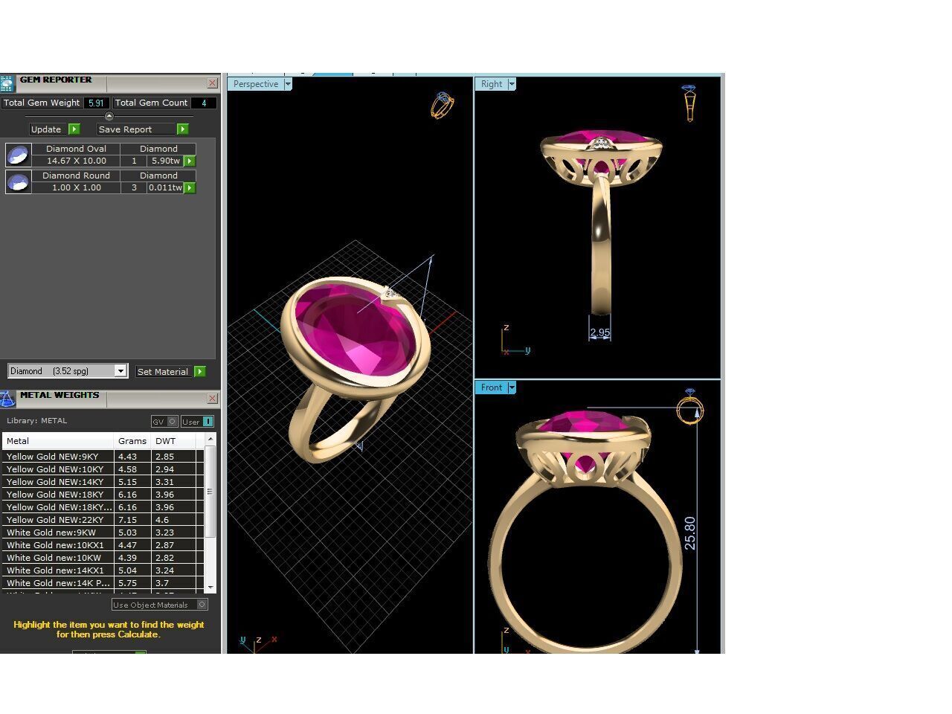Select the White Gold new:10KW row
Viewport: 952px width, 714px height.
103,558
